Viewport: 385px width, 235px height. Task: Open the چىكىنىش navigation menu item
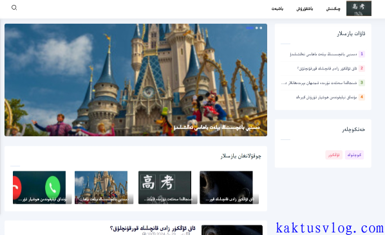tap(333, 9)
